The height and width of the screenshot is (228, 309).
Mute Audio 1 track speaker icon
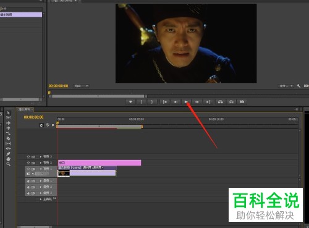(x=28, y=181)
